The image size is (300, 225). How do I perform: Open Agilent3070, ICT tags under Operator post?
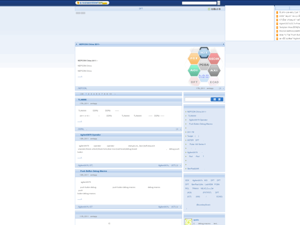click(85, 165)
